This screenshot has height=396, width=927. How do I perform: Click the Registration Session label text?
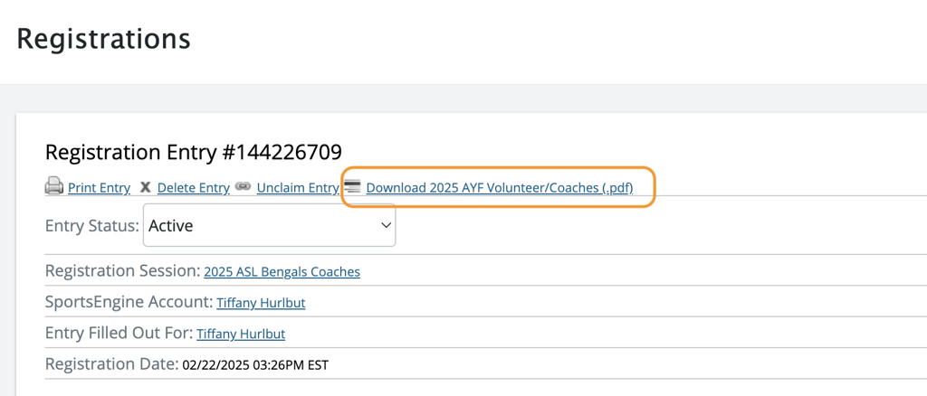tap(122, 270)
